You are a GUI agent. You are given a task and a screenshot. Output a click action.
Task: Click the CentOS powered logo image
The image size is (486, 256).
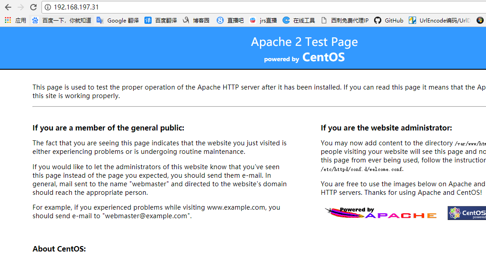[x=467, y=213]
